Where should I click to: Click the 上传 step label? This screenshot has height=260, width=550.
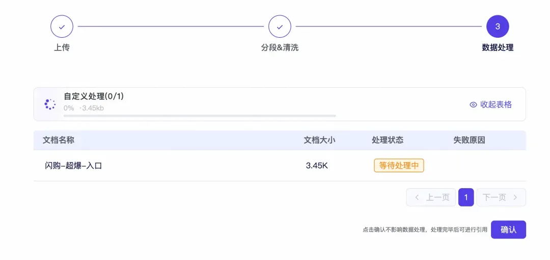(x=62, y=47)
